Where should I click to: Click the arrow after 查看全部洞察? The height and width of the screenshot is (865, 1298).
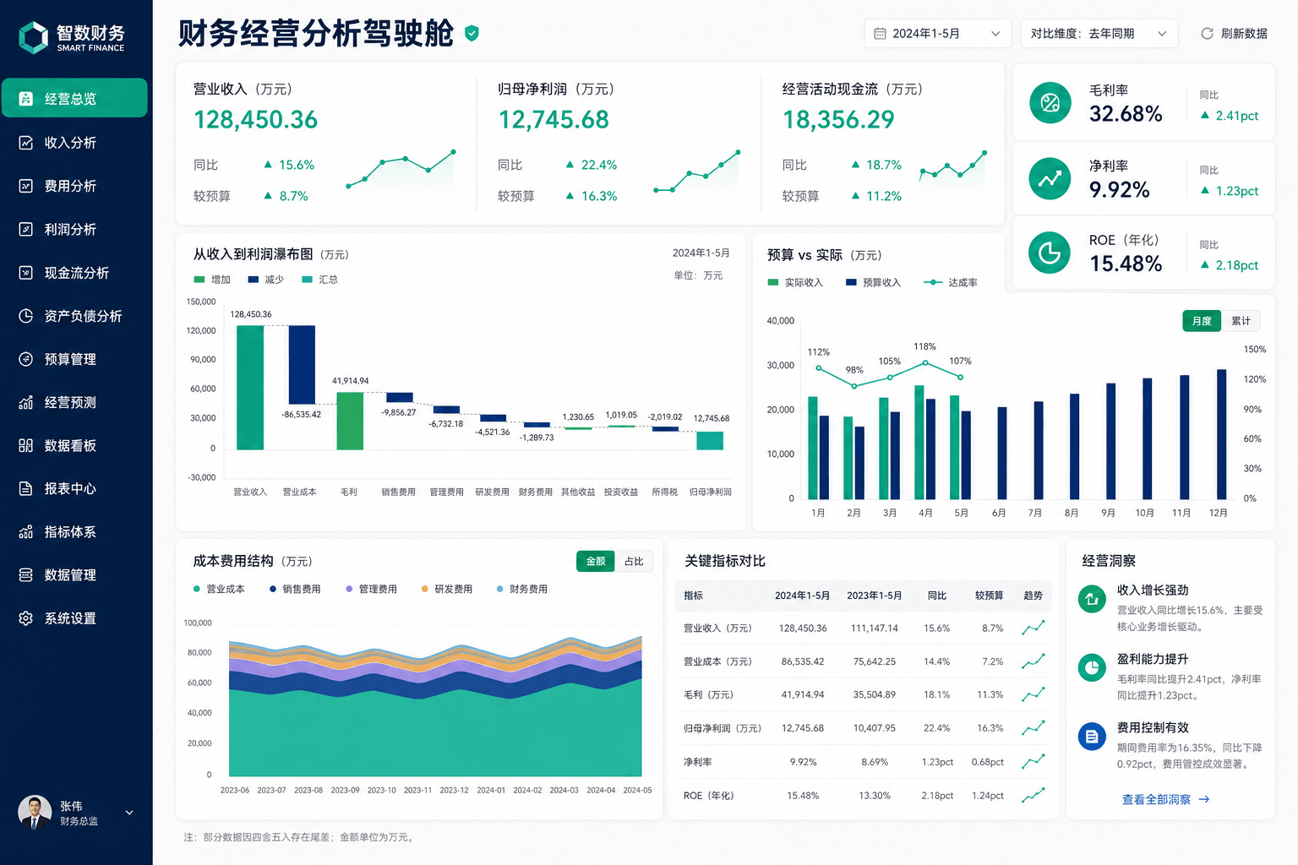point(1204,799)
